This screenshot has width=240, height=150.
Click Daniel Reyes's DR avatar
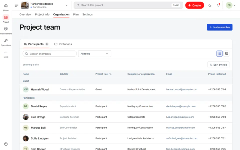[x=26, y=106]
